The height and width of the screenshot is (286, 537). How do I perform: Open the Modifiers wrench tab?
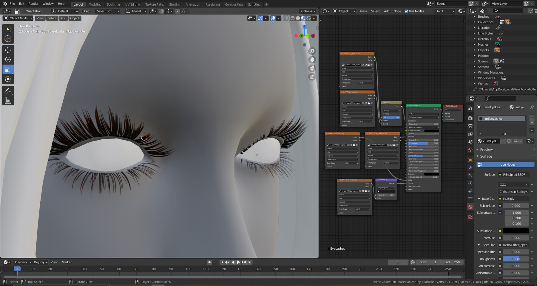470,167
